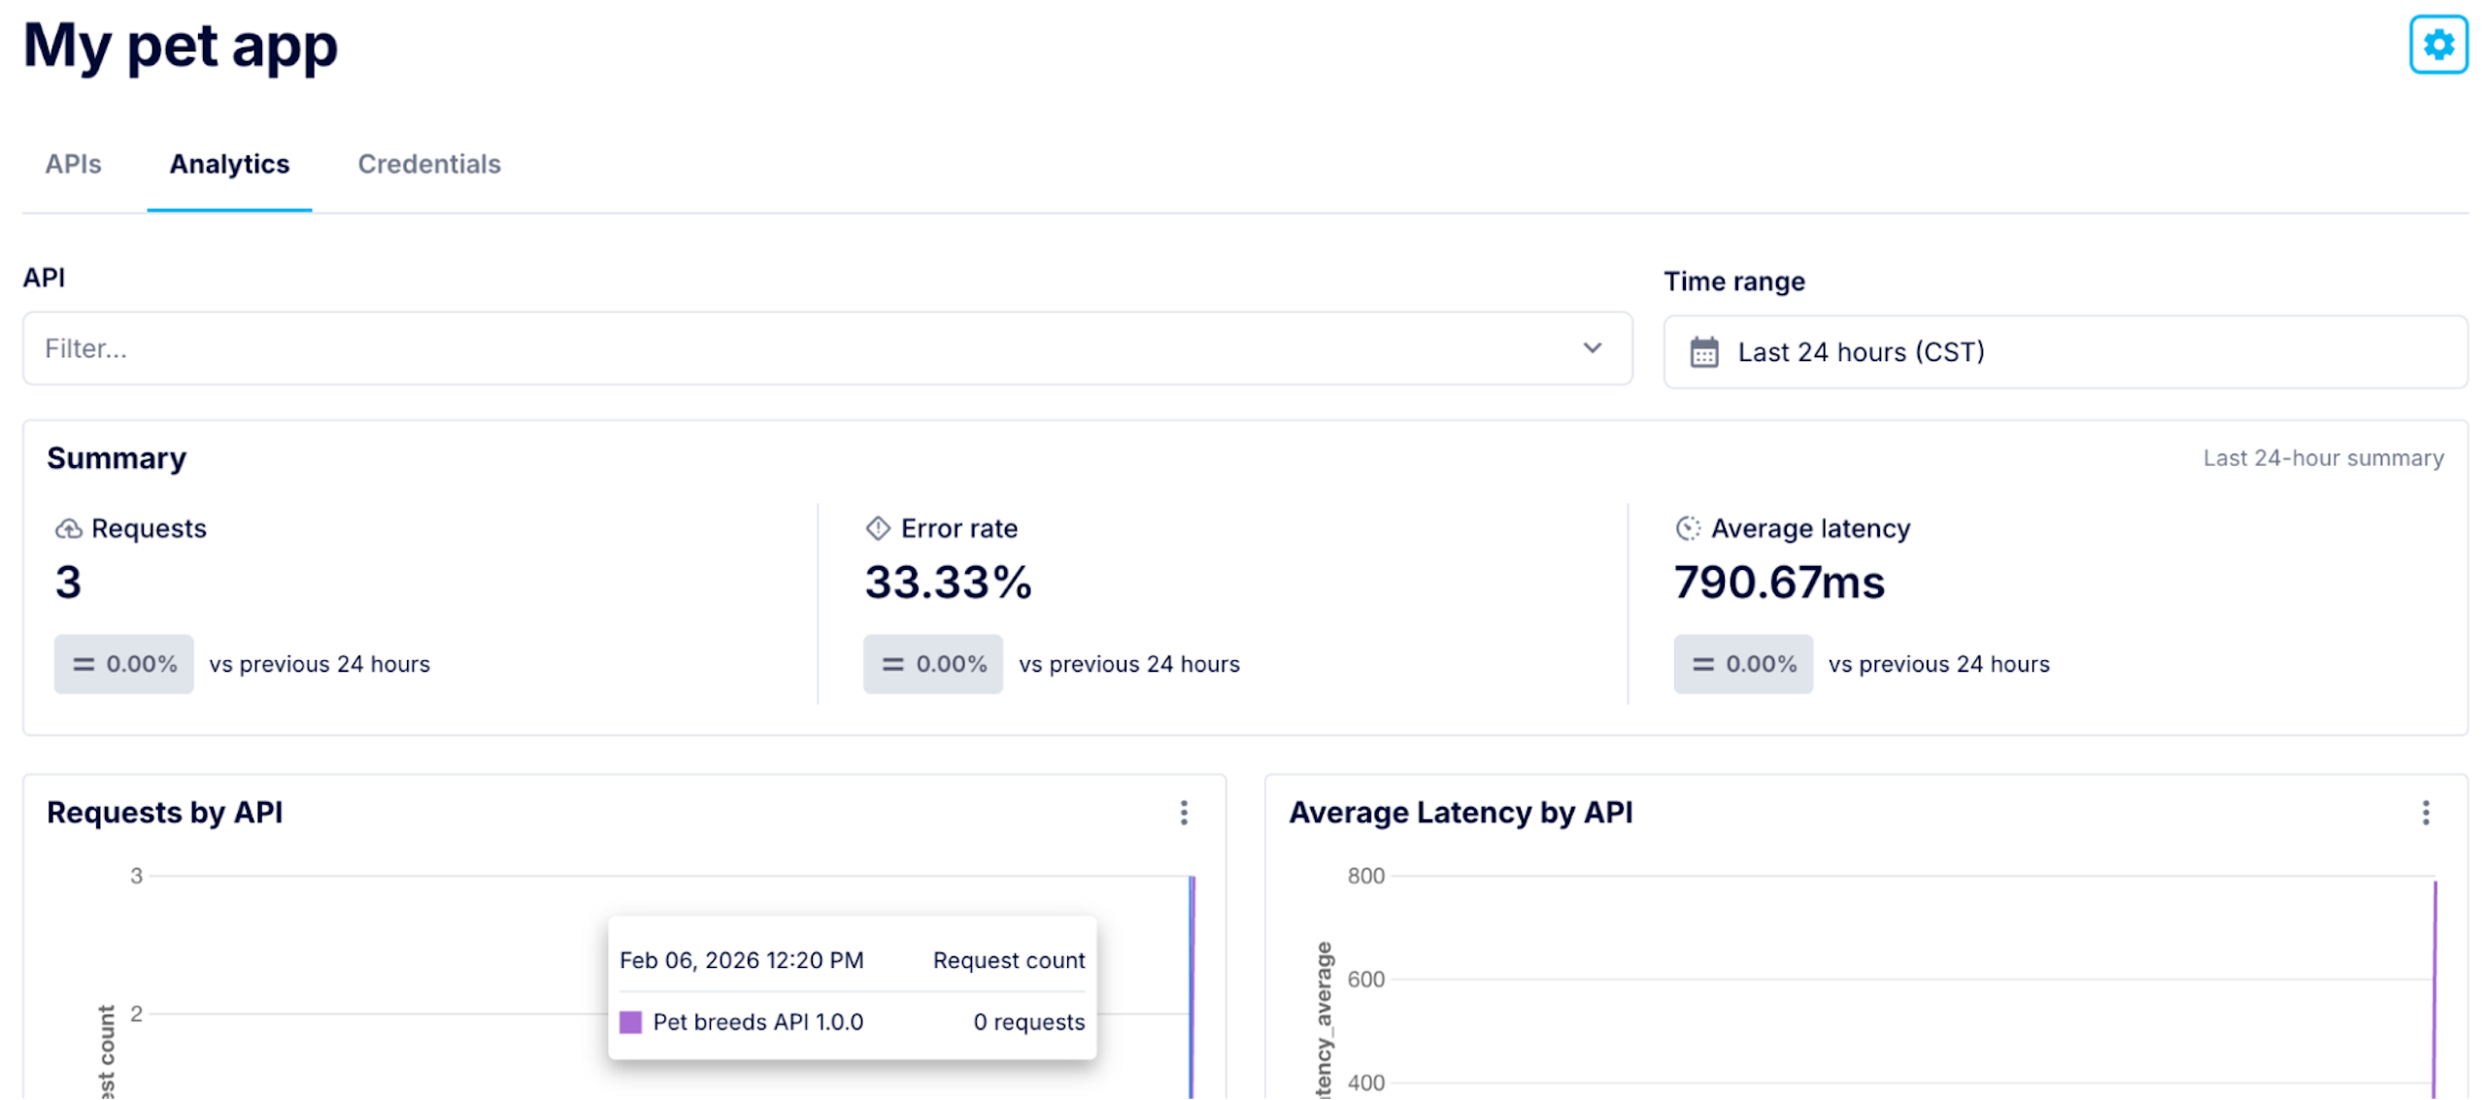Click the equals icon in the Requests change badge
Viewport: 2486px width, 1100px height.
pos(84,664)
